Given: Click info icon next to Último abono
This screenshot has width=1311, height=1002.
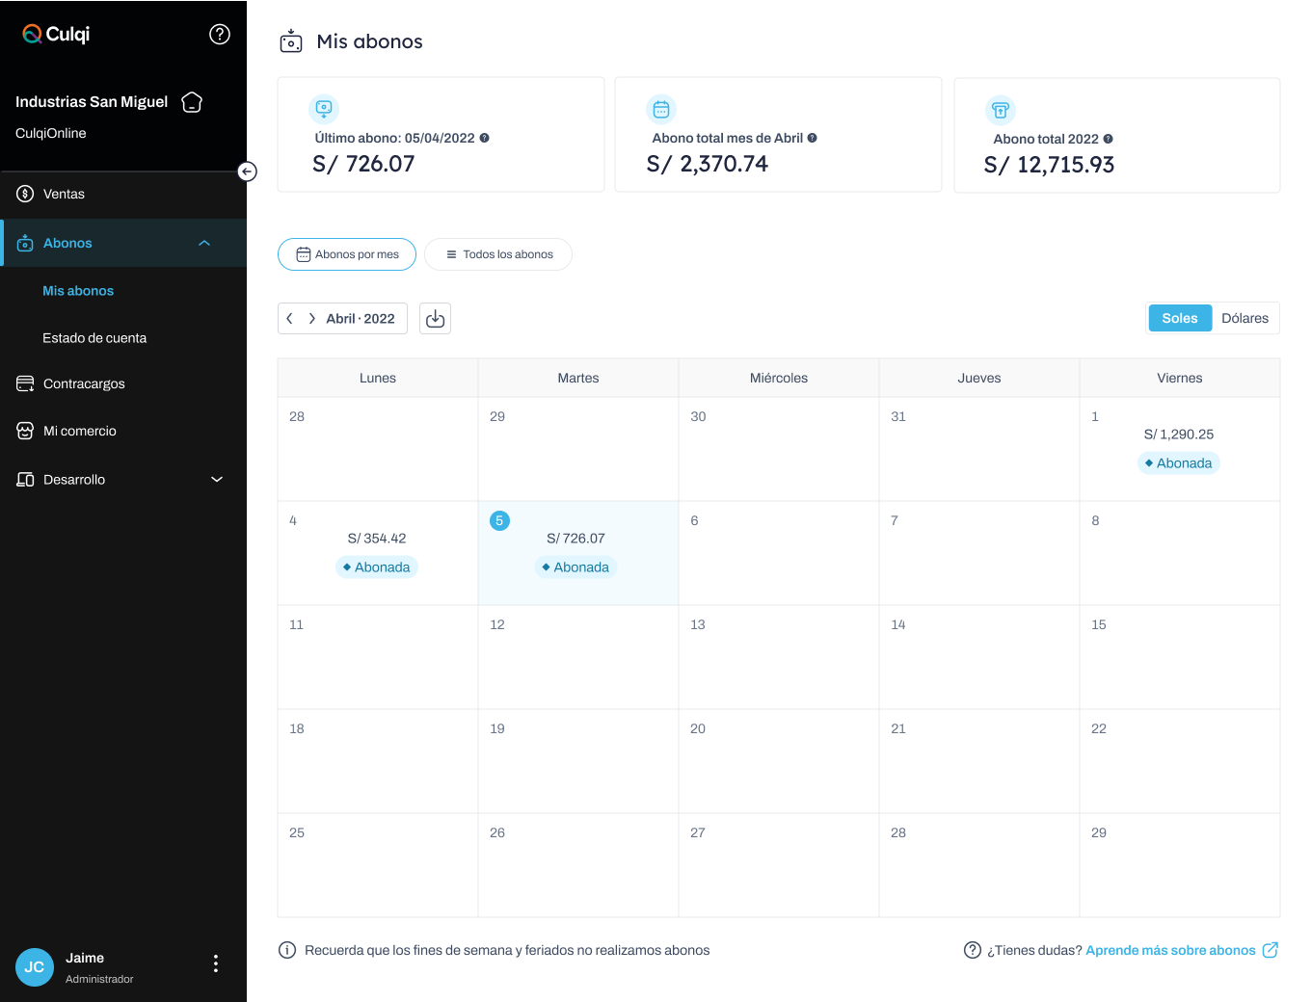Looking at the screenshot, I should coord(484,138).
